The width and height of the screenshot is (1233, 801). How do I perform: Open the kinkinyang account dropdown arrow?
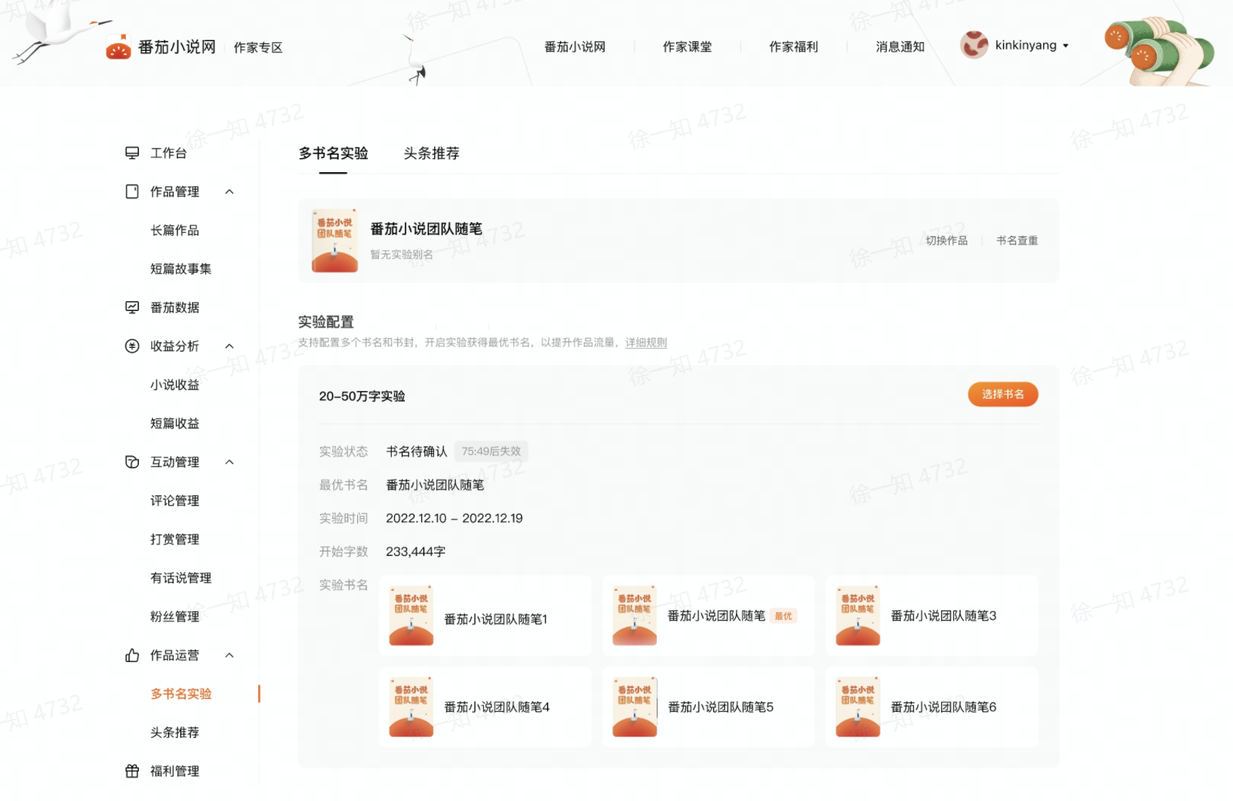(1066, 46)
